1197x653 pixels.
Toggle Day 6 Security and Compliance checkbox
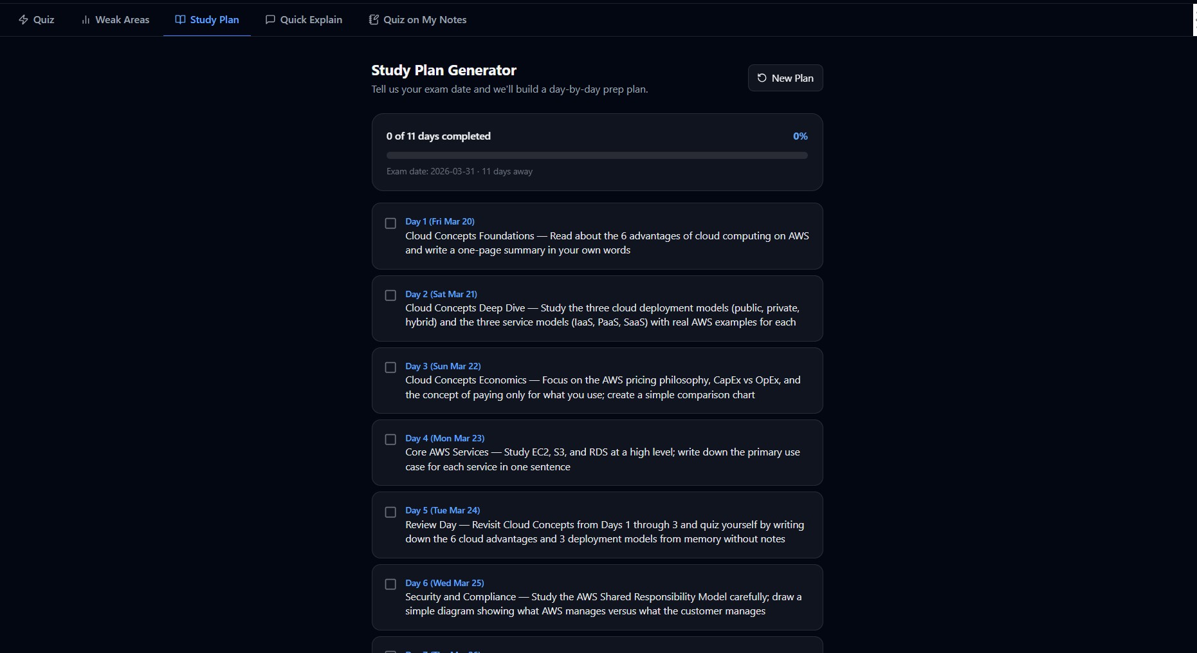coord(390,584)
